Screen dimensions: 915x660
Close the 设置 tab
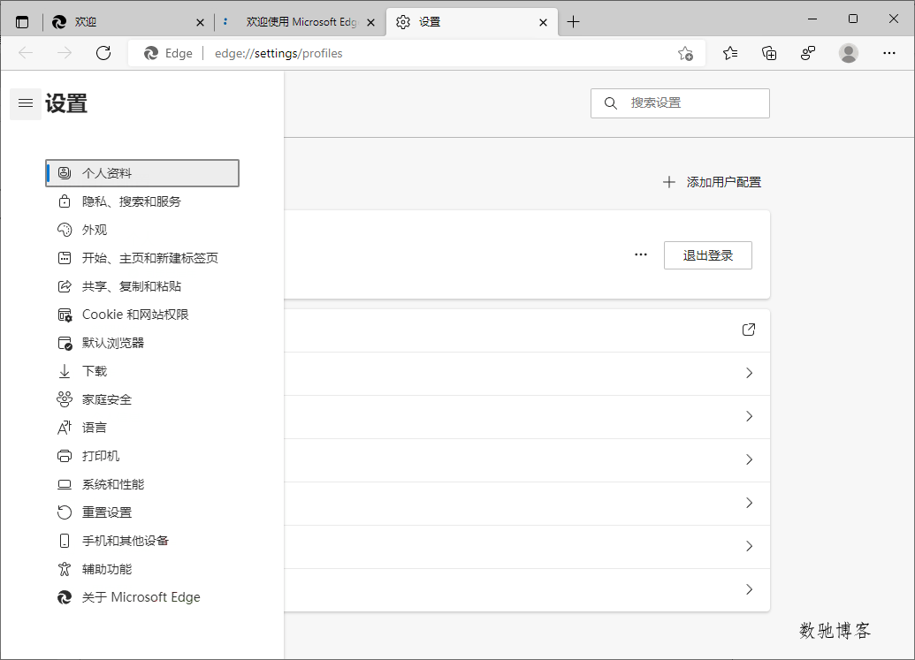point(544,23)
